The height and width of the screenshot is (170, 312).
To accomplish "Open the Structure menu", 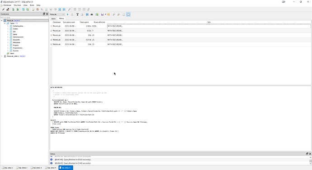I will (17, 5).
